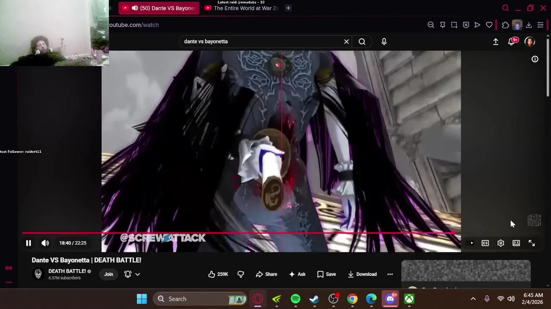
Task: Mute the video player volume
Action: [45, 243]
